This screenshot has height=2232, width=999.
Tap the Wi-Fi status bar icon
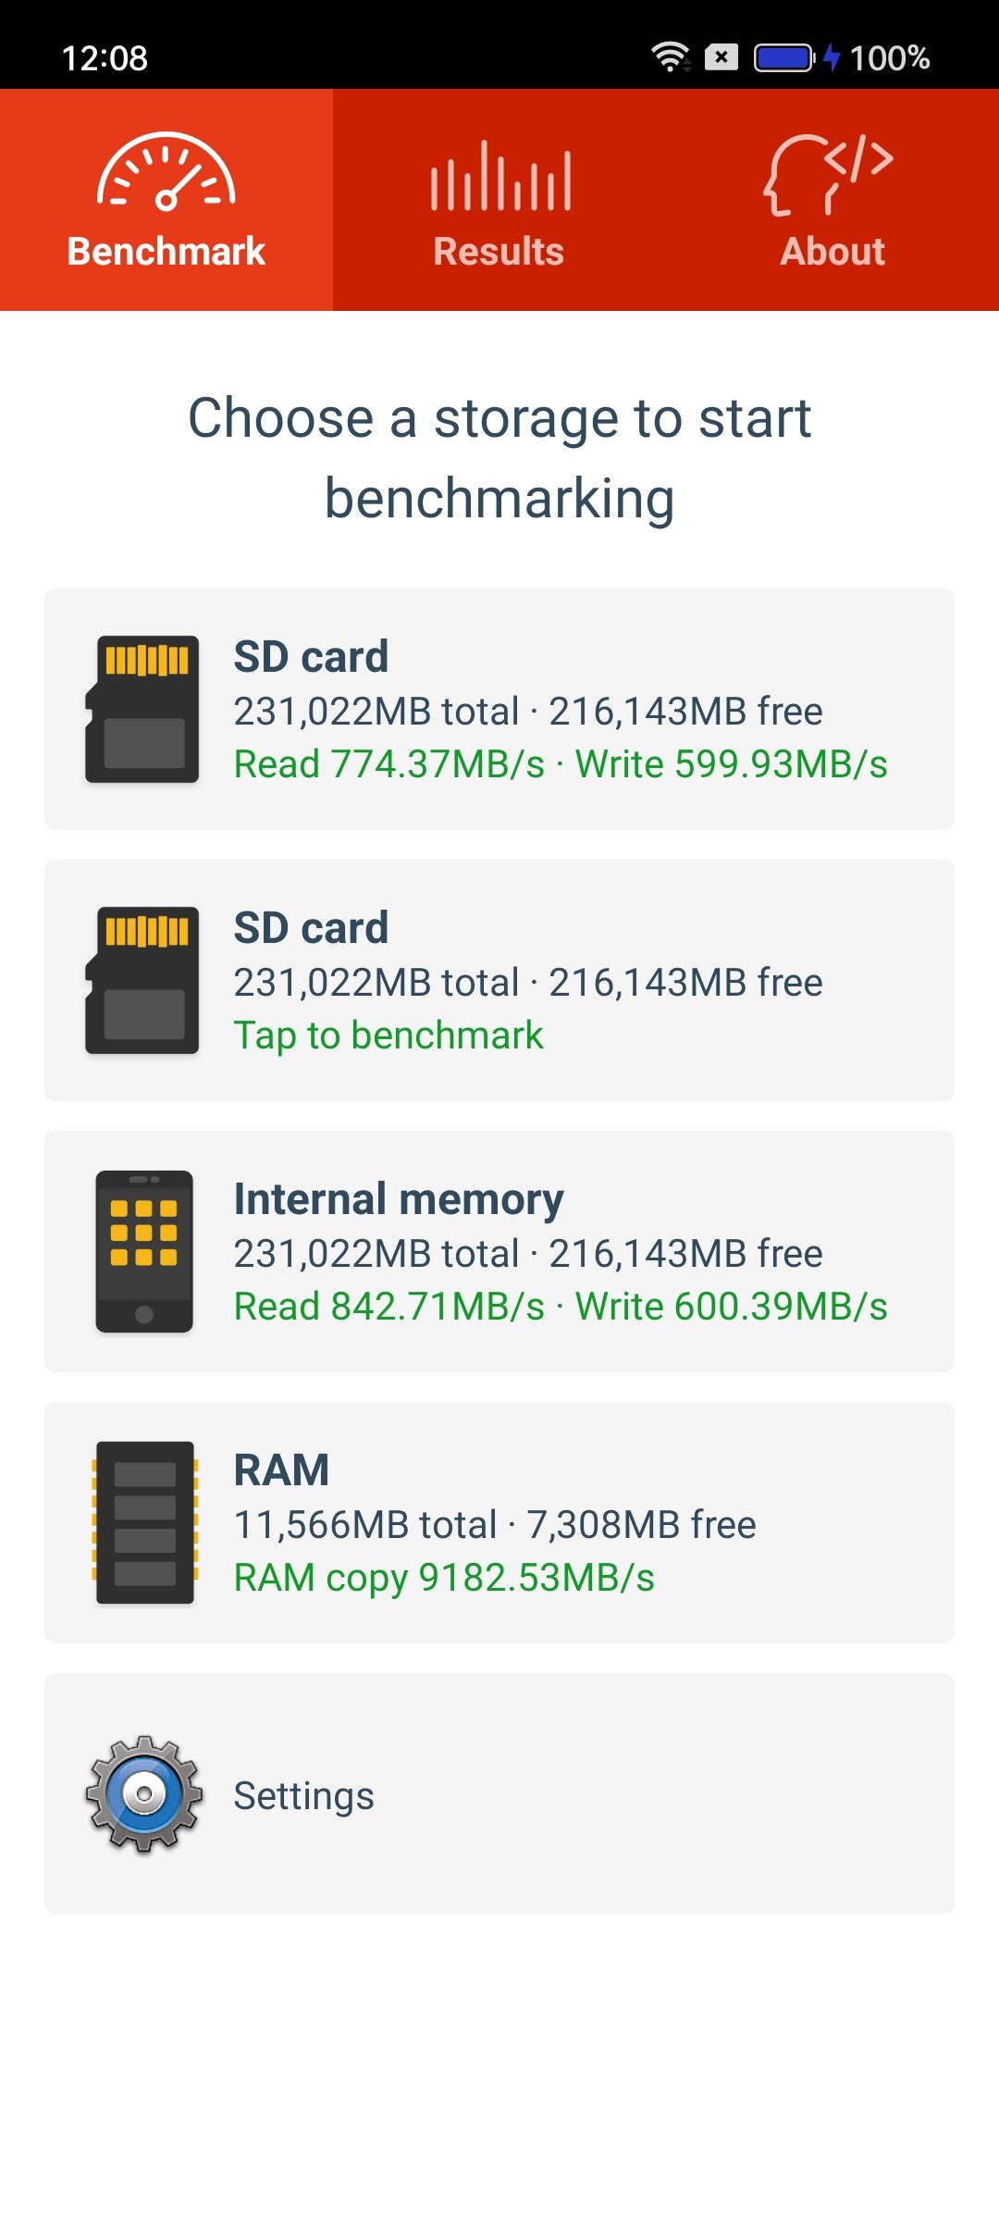tap(671, 57)
